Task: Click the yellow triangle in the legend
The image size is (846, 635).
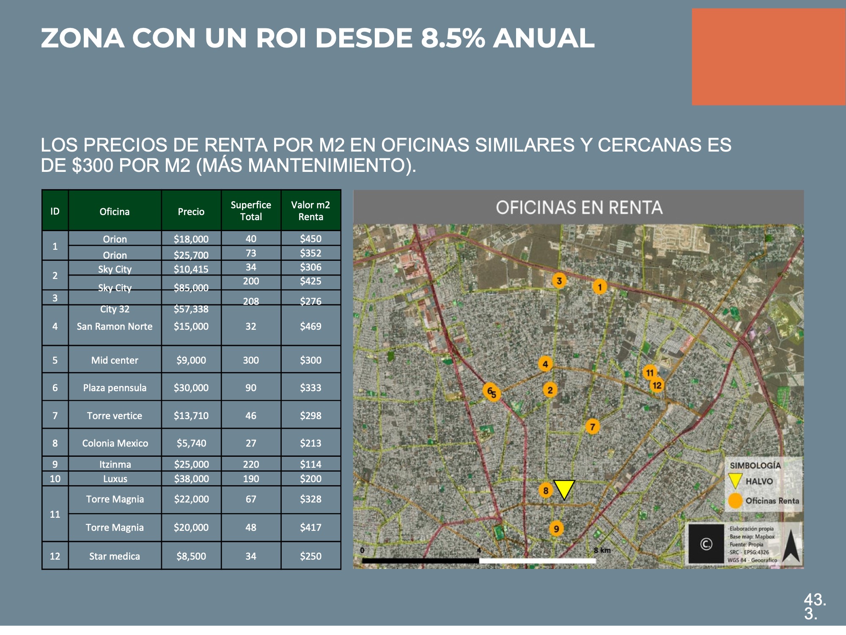Action: [x=735, y=481]
